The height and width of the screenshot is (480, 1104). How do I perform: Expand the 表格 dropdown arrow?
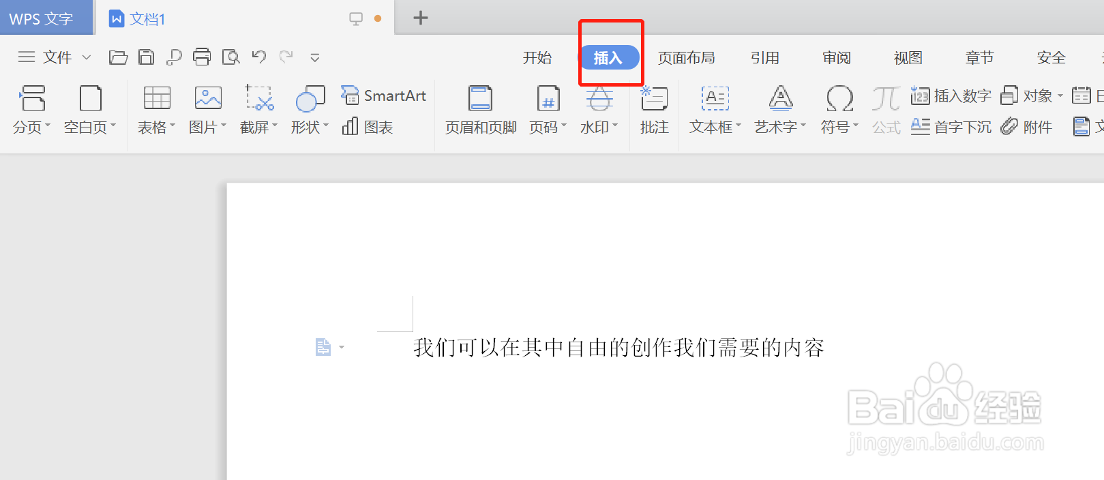[x=173, y=125]
